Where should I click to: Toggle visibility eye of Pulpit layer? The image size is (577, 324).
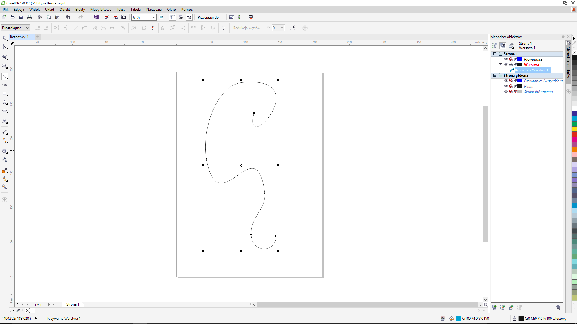tap(506, 86)
